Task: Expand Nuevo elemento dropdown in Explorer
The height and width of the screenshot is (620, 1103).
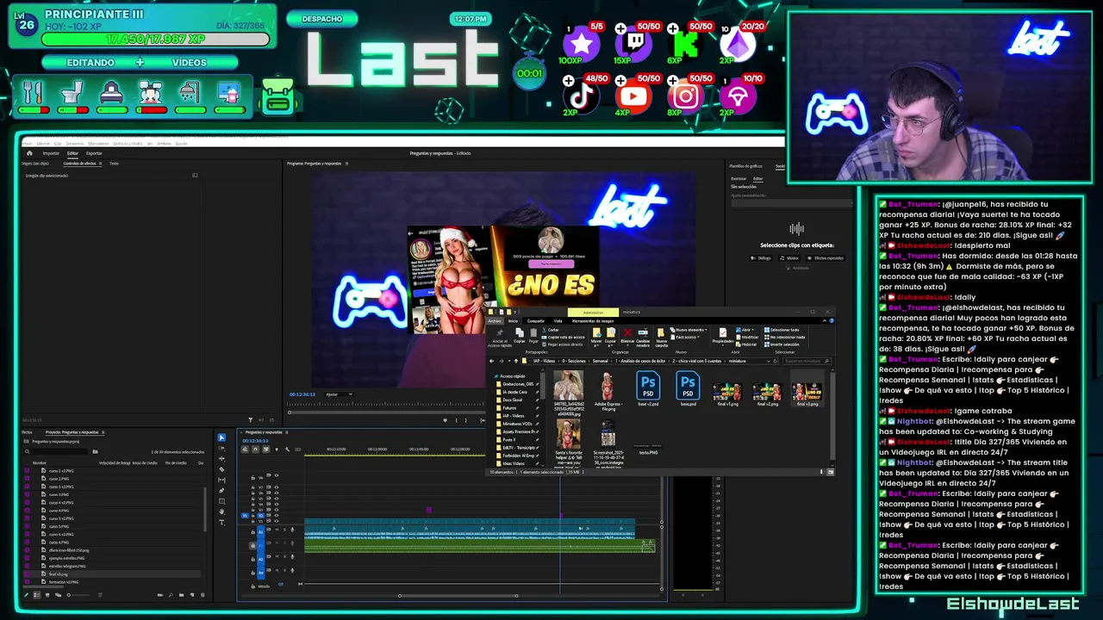Action: 689,330
